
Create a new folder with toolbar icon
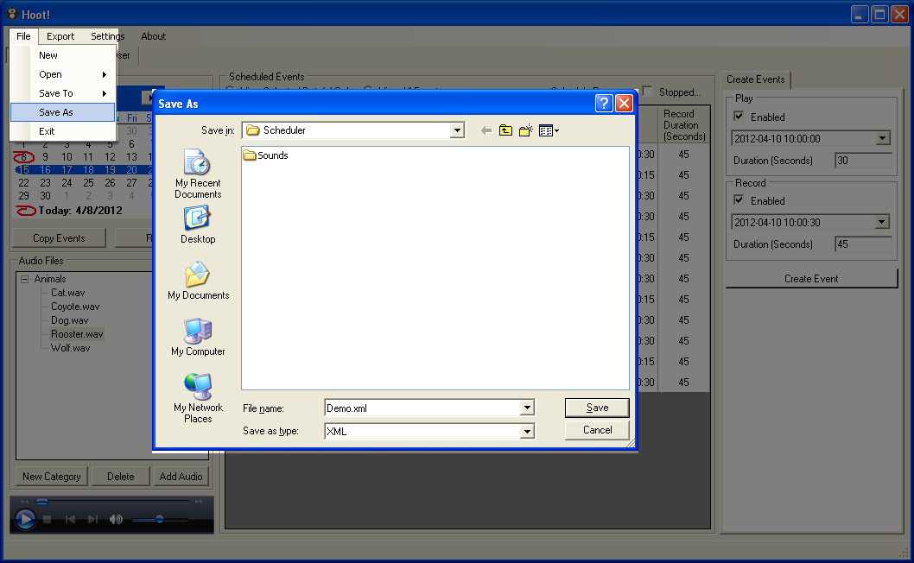(525, 130)
